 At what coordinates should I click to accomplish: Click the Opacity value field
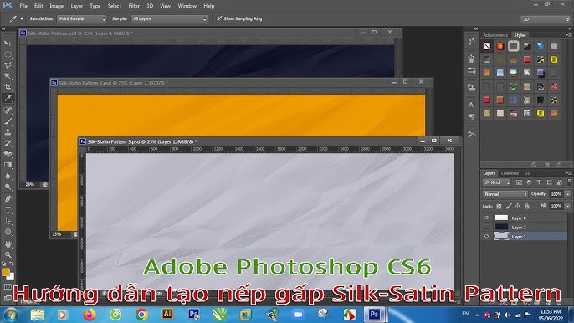tap(556, 194)
